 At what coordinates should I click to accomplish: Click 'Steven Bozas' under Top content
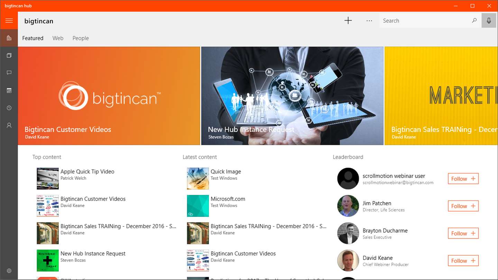tap(73, 260)
